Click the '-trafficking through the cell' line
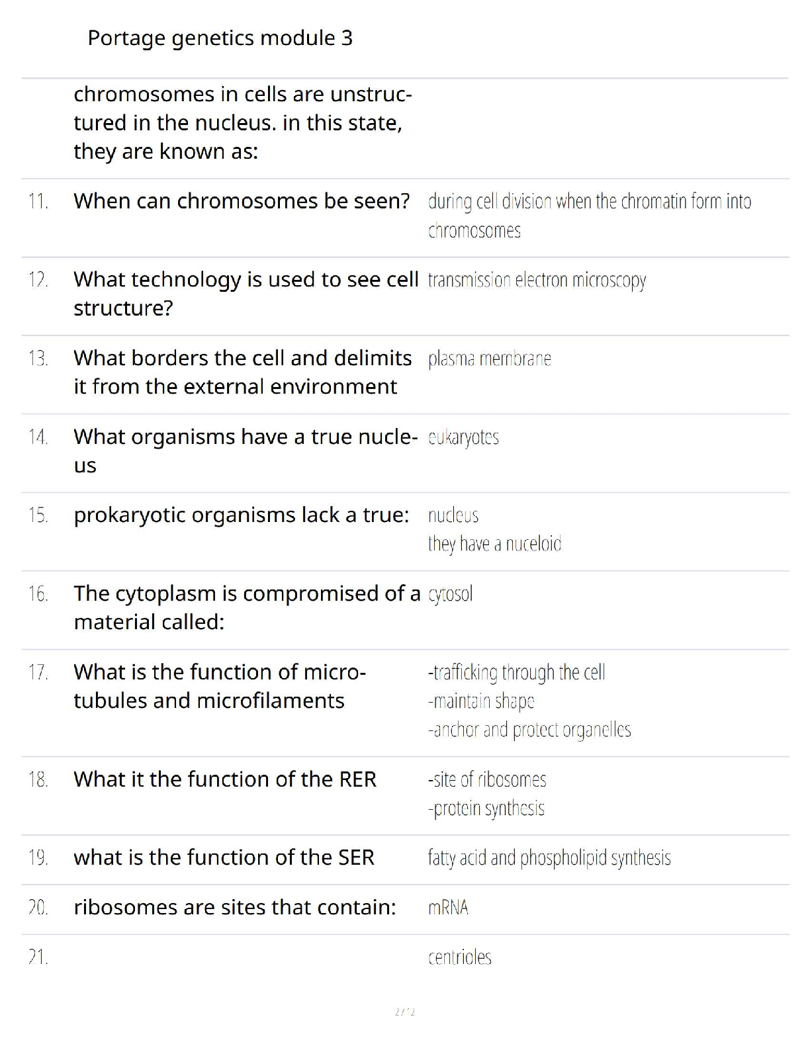The image size is (810, 1048). [516, 672]
